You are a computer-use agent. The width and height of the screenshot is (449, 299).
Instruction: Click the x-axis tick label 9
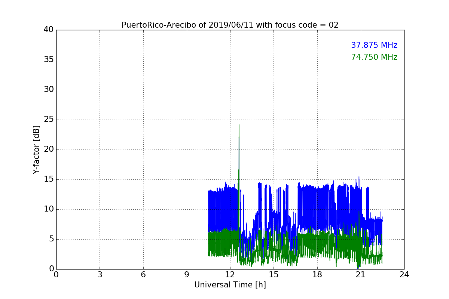point(187,275)
